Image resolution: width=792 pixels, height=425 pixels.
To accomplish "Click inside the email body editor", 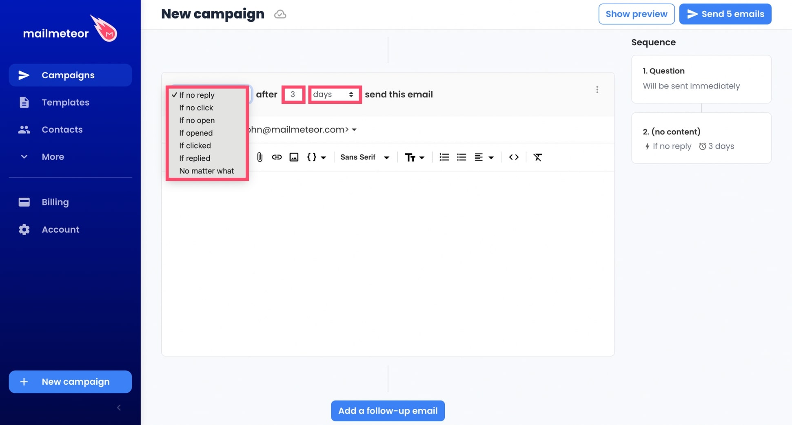I will tap(388, 263).
